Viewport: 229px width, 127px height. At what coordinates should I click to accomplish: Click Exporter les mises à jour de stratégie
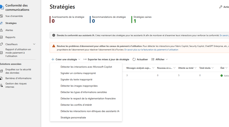[x=106, y=59]
